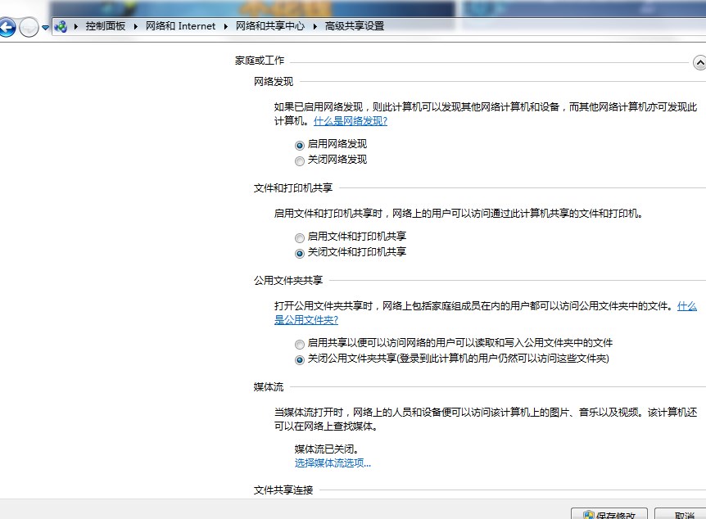Expand the arrow after 网络和共享中心 breadcrumb
This screenshot has width=706, height=519.
315,26
